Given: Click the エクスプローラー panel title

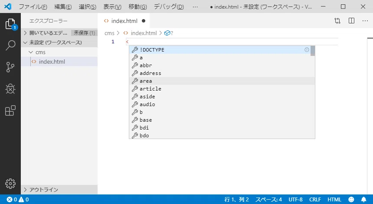Looking at the screenshot, I should (x=48, y=21).
